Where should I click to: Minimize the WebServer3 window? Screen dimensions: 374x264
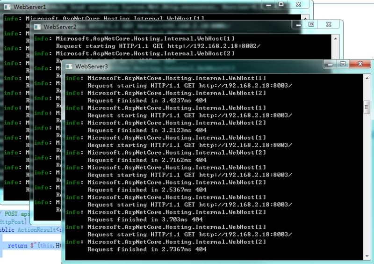[330, 64]
